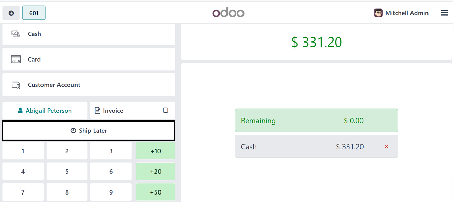Click the Card payment method icon
The width and height of the screenshot is (453, 202).
tap(16, 59)
